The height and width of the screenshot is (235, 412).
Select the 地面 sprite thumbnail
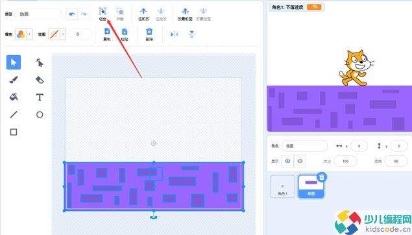point(311,186)
